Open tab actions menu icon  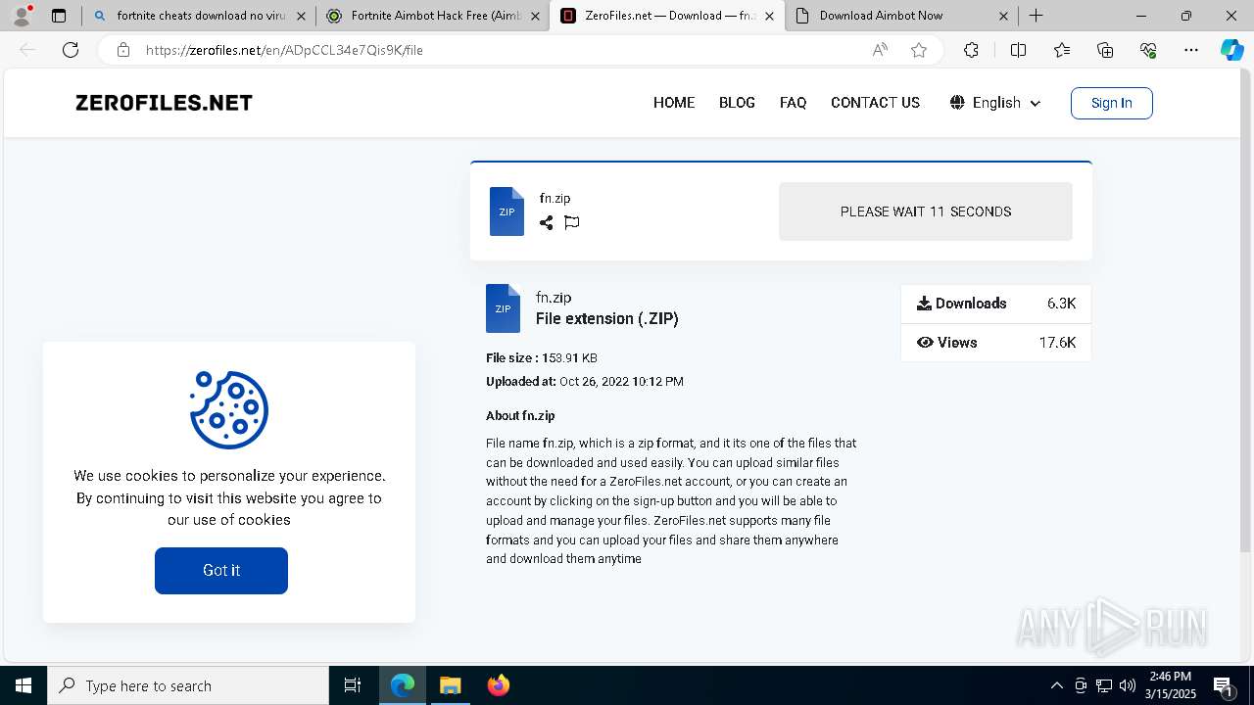pyautogui.click(x=59, y=16)
